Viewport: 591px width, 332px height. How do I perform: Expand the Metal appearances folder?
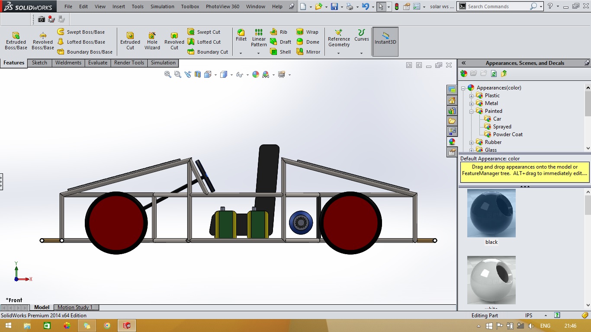click(471, 103)
